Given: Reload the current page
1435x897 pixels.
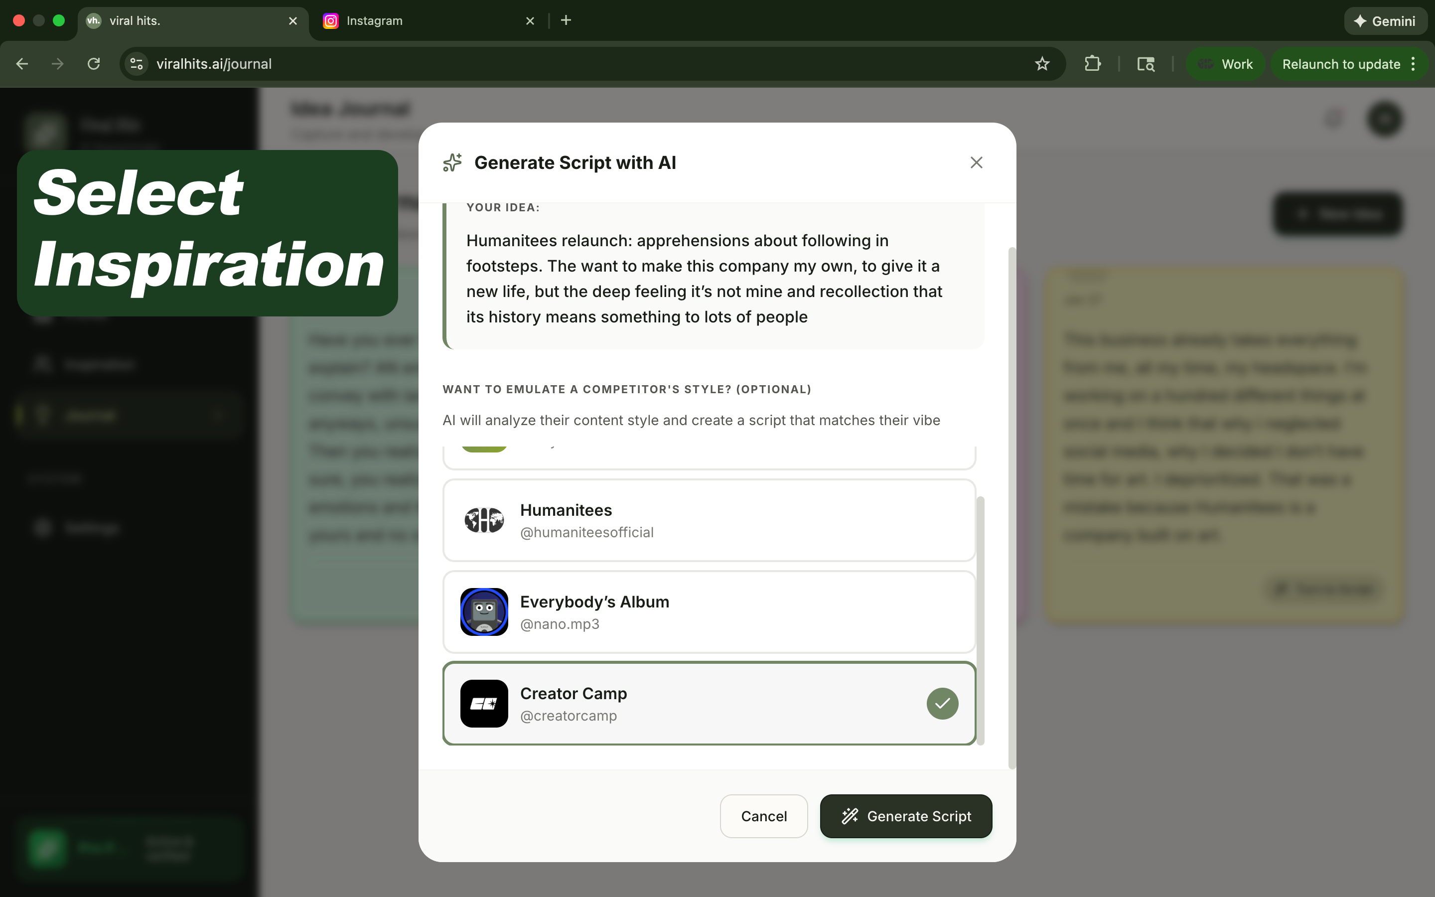Looking at the screenshot, I should pos(94,63).
